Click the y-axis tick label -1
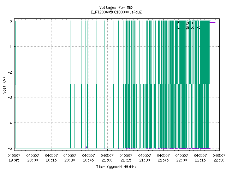Image resolution: width=226 pixels, height=170 pixels. 10,47
